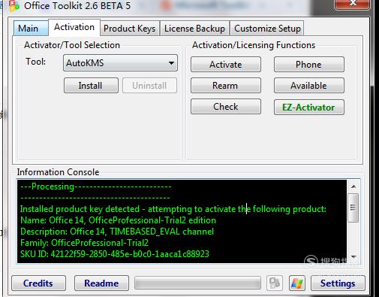
Task: Click the 'Family: OfficeProfessional-Trial2' line
Action: (x=84, y=243)
